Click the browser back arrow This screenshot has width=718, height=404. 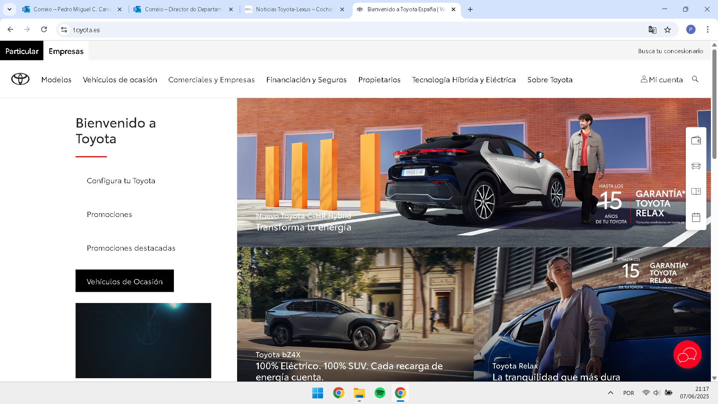point(10,30)
